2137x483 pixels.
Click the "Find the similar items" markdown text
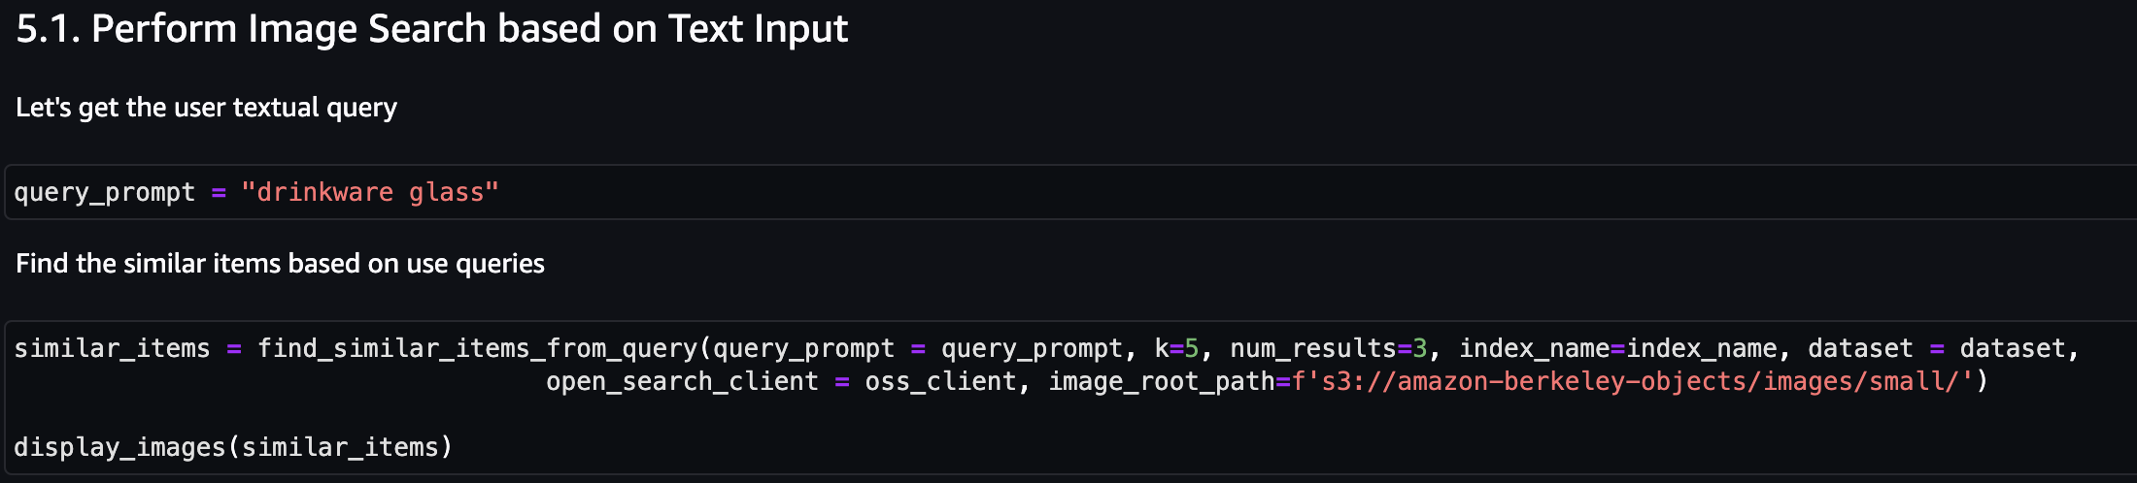pyautogui.click(x=280, y=264)
